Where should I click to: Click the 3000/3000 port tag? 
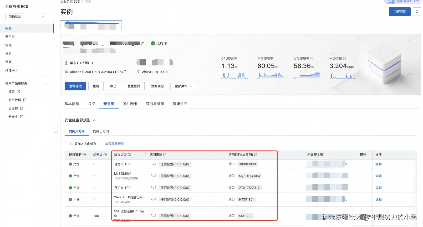click(247, 164)
